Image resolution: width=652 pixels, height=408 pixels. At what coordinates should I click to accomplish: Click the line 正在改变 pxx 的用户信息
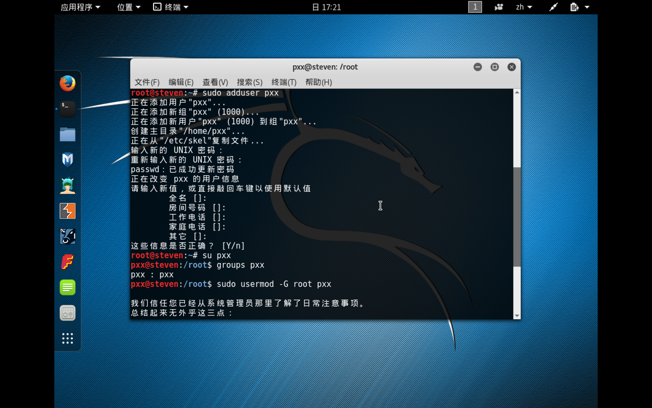tap(185, 179)
